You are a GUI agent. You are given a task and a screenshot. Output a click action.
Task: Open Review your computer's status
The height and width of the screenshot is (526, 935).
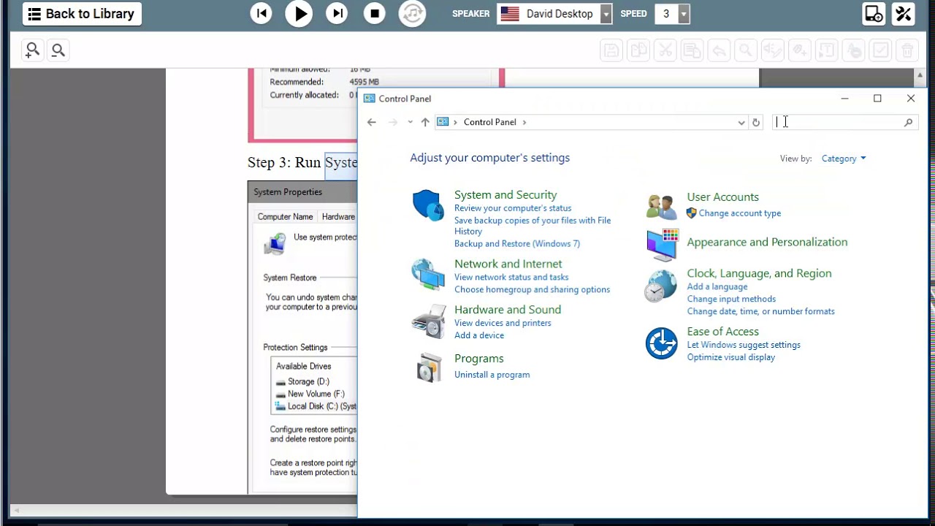(513, 208)
